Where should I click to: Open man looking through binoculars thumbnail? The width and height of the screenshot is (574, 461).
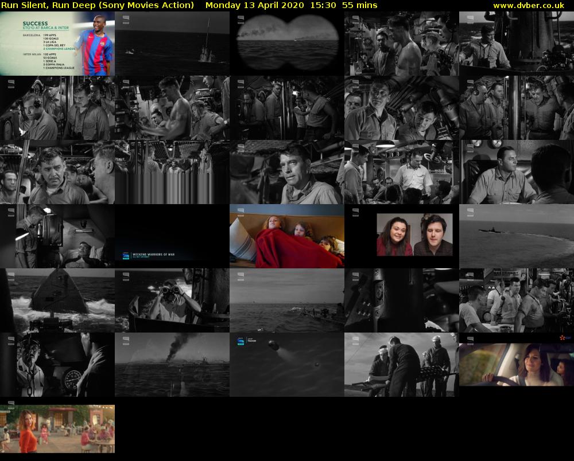(x=172, y=300)
